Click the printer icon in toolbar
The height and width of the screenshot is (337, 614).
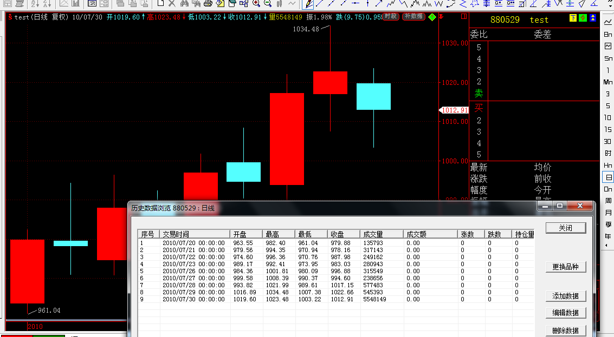208,4
